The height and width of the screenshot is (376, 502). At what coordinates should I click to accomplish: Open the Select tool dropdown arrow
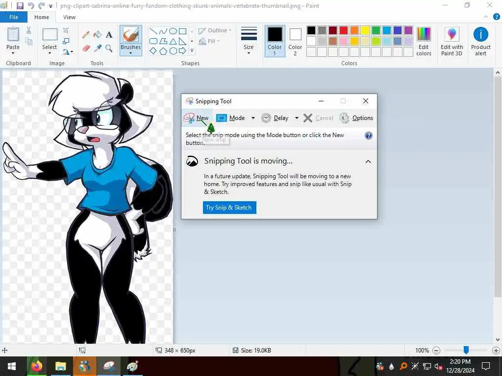(50, 53)
